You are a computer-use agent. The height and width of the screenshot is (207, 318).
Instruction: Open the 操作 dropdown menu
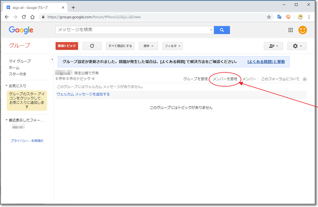tap(149, 46)
